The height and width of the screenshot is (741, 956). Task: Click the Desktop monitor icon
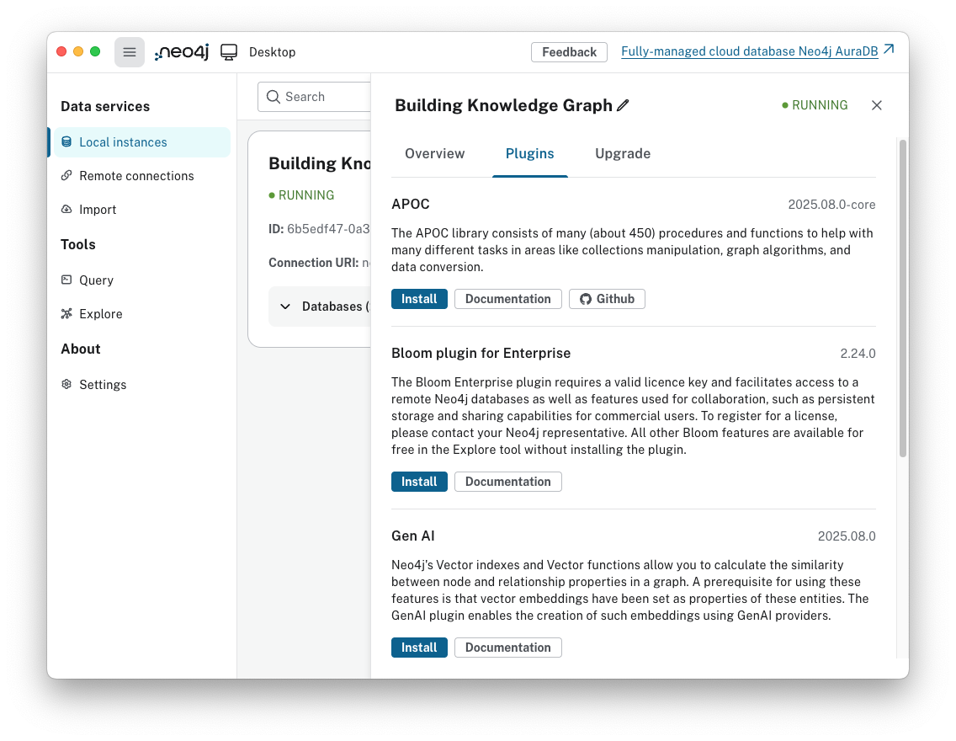pyautogui.click(x=229, y=52)
